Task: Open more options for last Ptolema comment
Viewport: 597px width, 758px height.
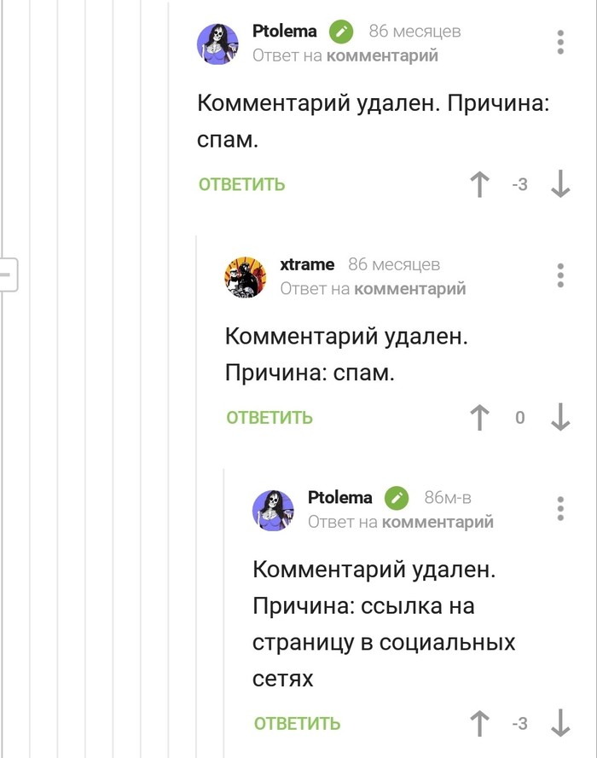Action: tap(560, 508)
